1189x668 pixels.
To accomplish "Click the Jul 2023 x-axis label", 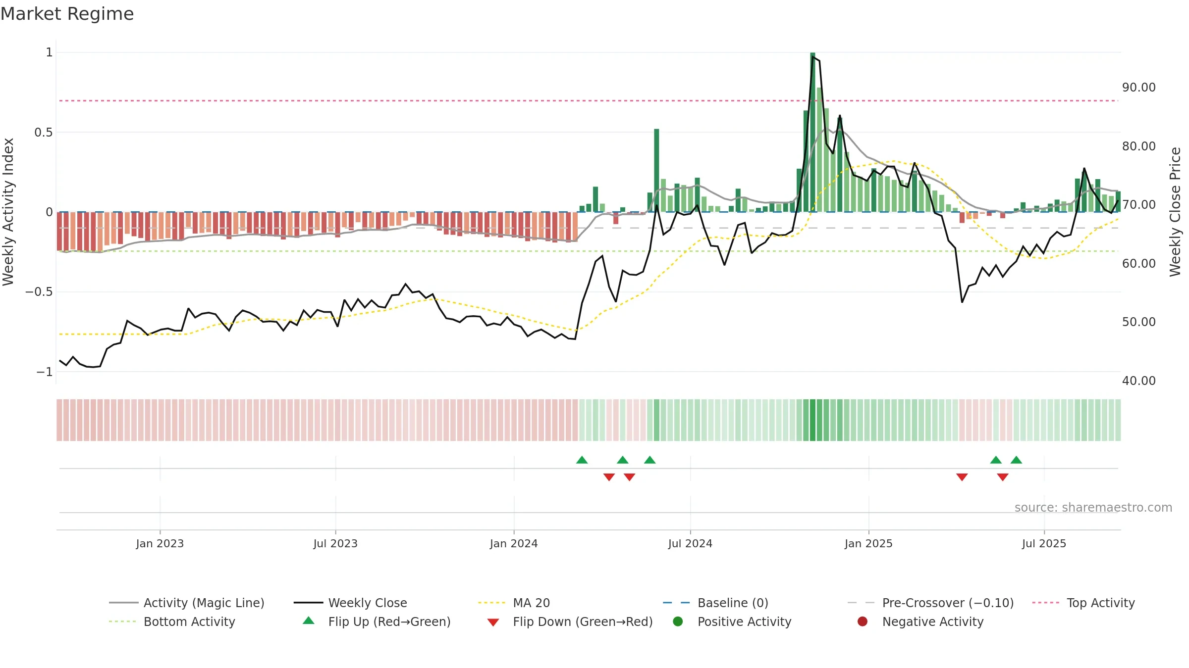I will (335, 543).
